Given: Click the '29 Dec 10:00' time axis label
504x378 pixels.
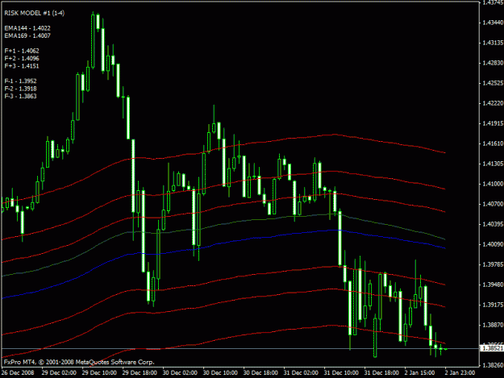Looking at the screenshot, I should pos(99,373).
